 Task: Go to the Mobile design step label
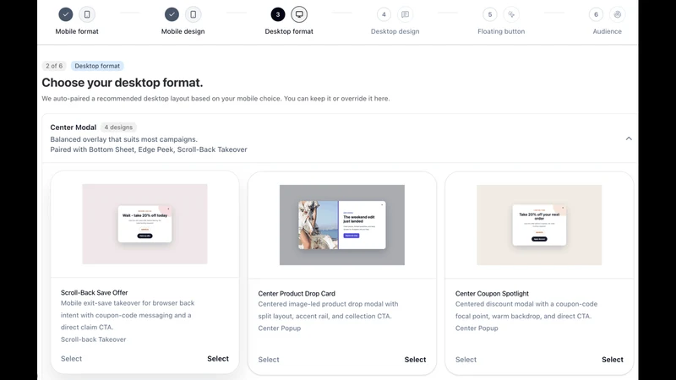coord(183,31)
